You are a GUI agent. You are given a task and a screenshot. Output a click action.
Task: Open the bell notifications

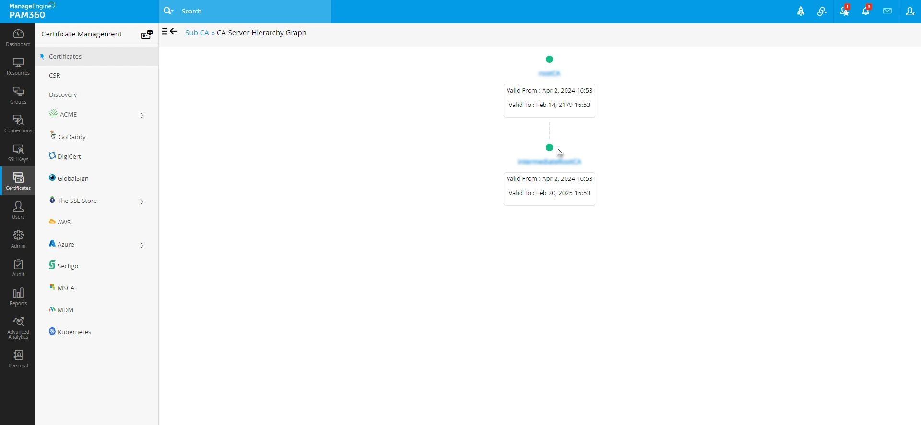866,11
